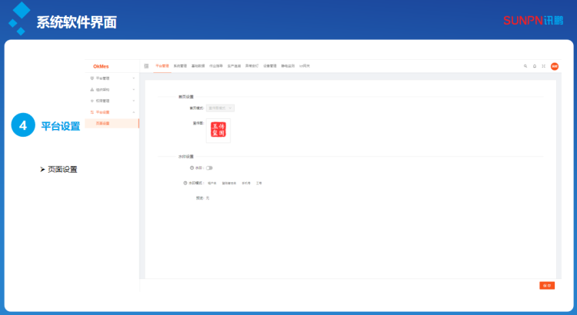
Task: Switch to the 系统管理 top tab
Action: click(x=180, y=66)
